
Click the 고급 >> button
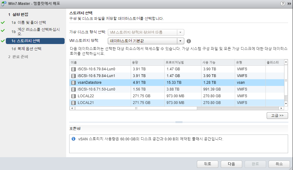277,116
